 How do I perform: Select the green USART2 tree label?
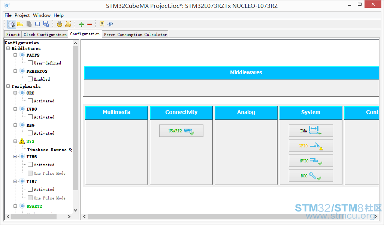(x=34, y=206)
